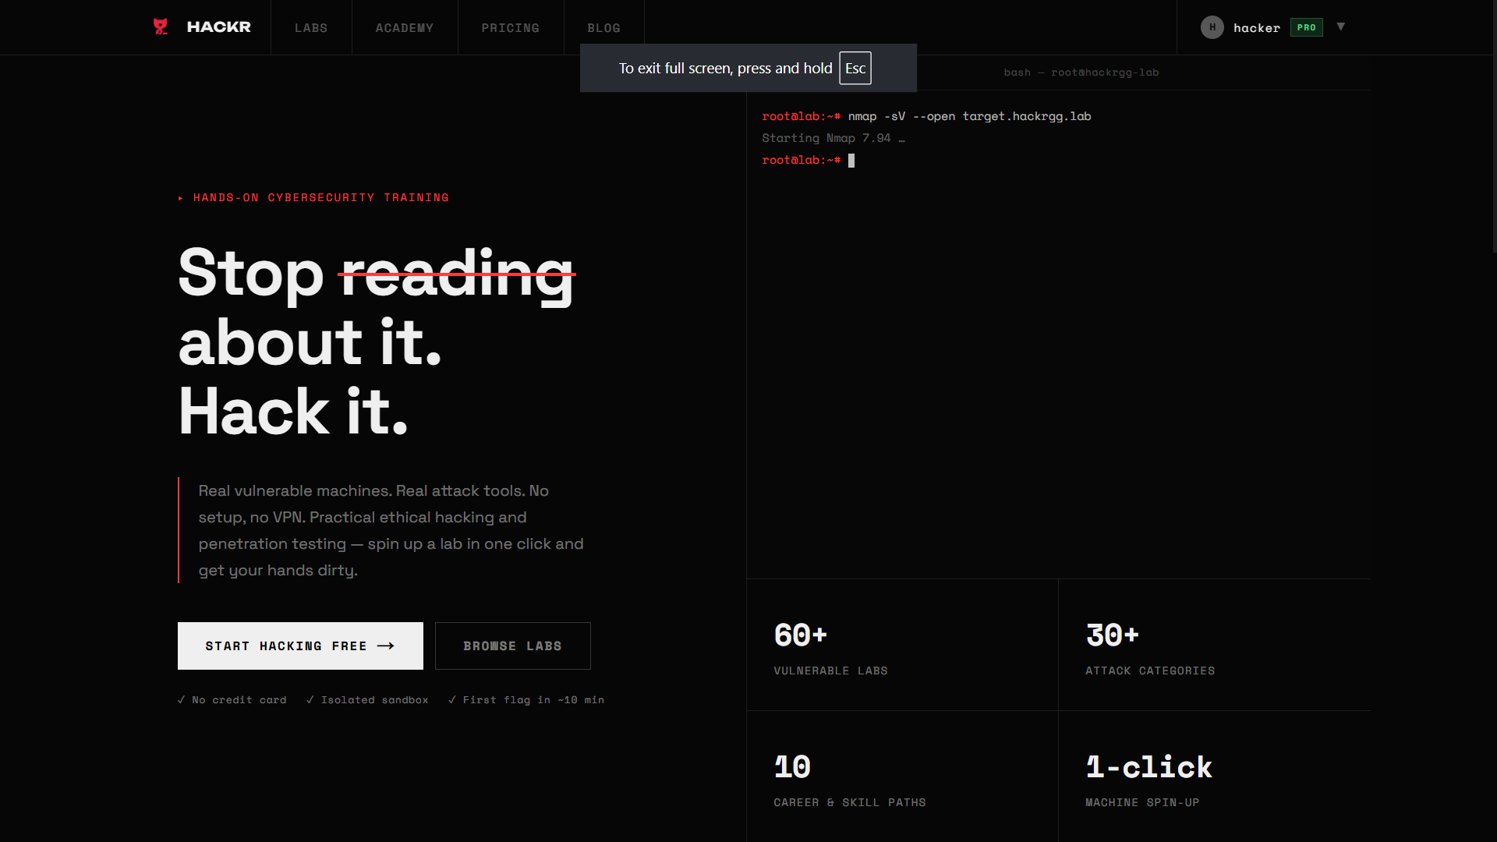Click the arrow icon in Start Hacking Free
Screen dimensions: 1497x842
[386, 646]
